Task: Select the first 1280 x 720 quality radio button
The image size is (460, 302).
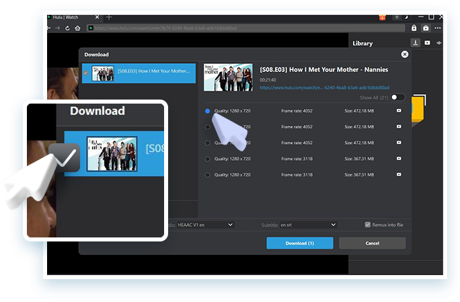Action: [208, 110]
